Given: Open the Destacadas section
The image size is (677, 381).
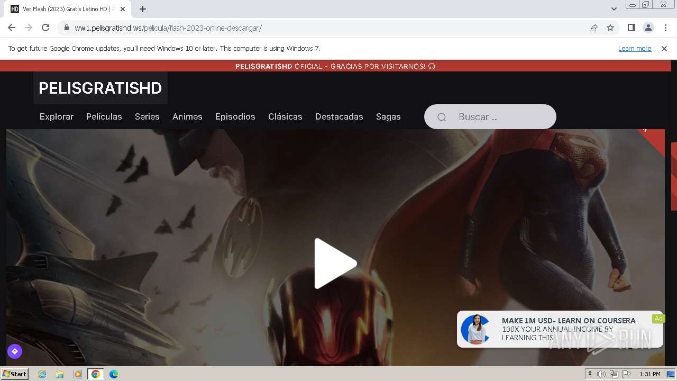Looking at the screenshot, I should [x=339, y=116].
